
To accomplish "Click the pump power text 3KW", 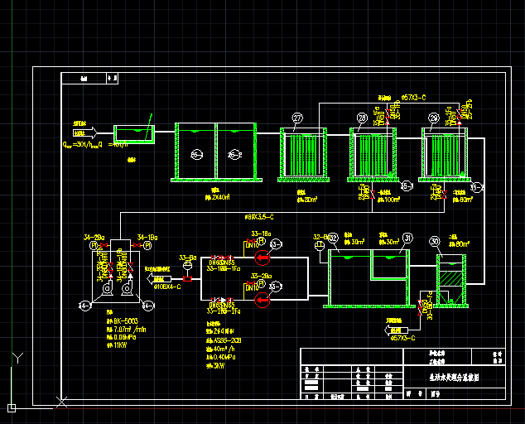I will [x=219, y=366].
